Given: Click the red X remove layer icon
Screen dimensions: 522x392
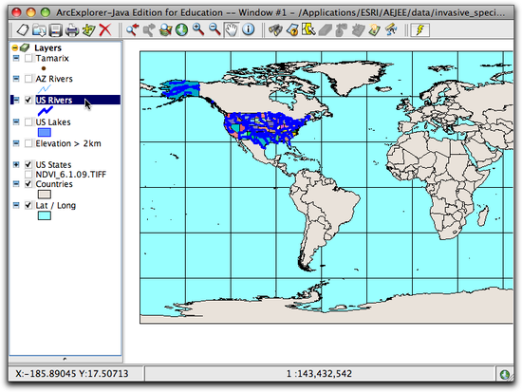Looking at the screenshot, I should (x=105, y=30).
